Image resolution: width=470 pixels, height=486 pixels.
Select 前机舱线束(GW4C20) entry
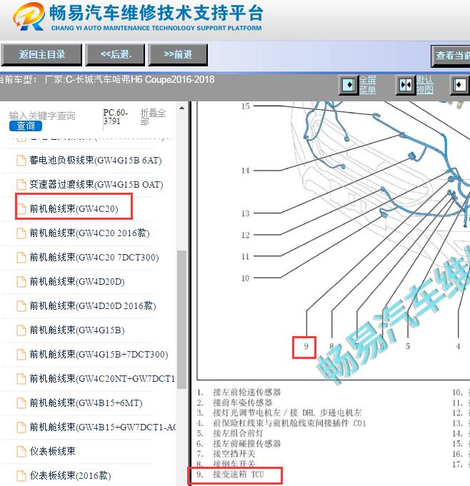click(74, 208)
